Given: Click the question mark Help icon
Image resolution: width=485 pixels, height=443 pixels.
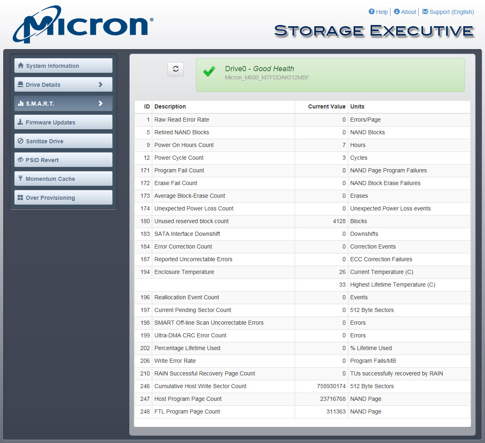Looking at the screenshot, I should click(372, 11).
